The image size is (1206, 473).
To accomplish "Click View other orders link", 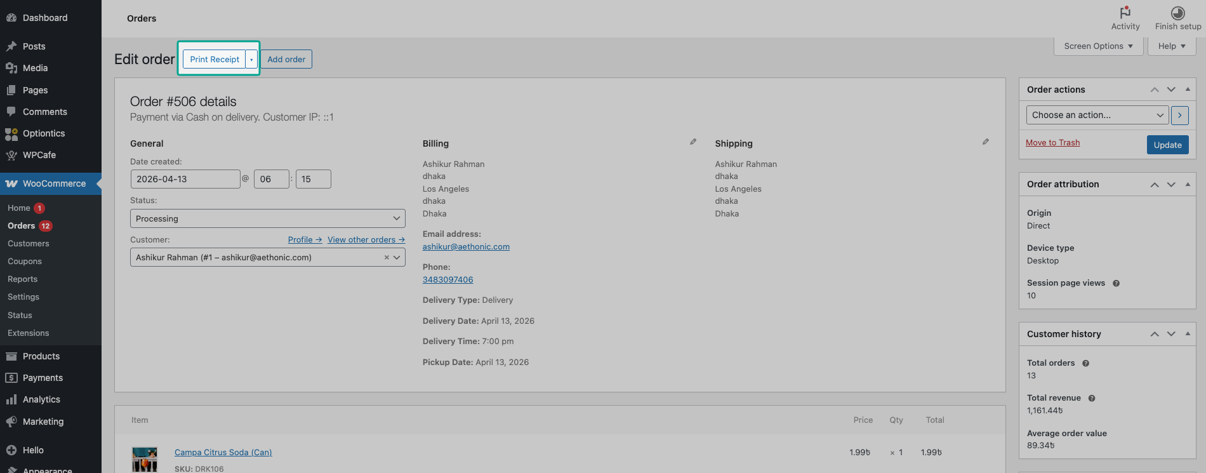I will tap(366, 239).
